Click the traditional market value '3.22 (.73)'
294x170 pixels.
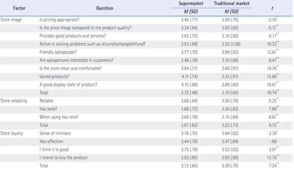point(230,125)
